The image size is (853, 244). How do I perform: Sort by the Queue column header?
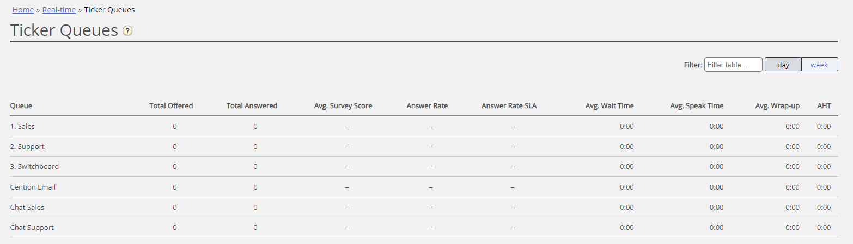[21, 106]
